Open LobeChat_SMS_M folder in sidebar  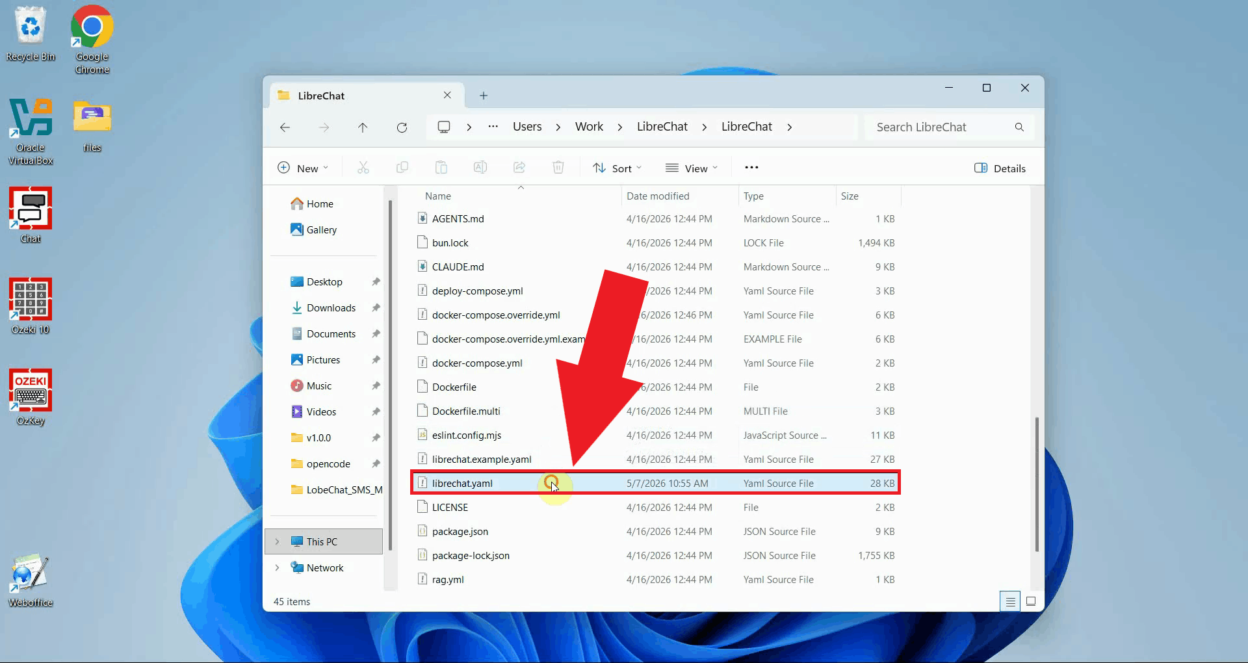point(337,489)
